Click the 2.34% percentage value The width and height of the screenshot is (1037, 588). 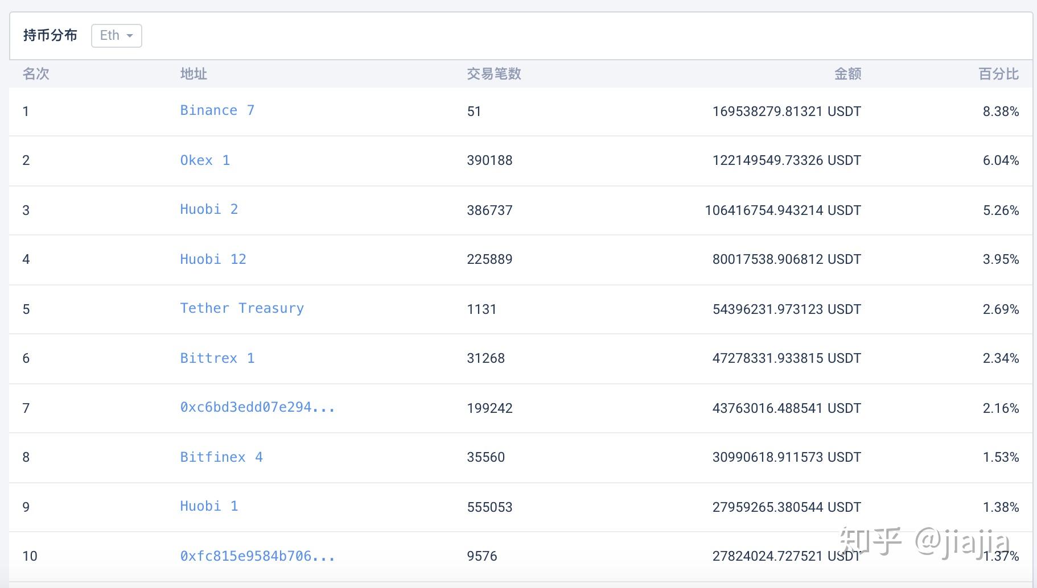point(1001,358)
